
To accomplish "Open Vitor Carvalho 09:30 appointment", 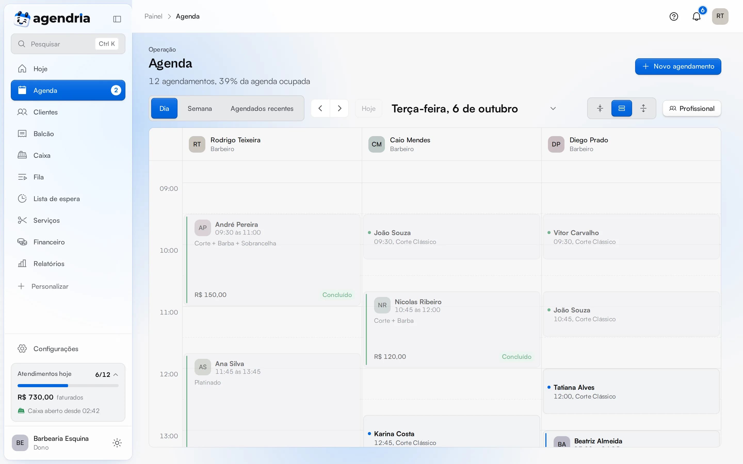I will (631, 237).
